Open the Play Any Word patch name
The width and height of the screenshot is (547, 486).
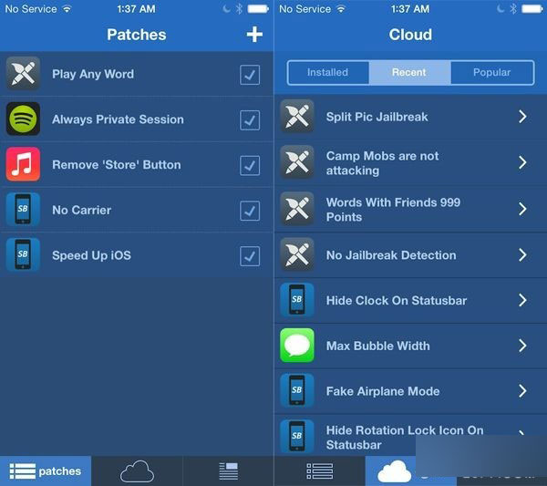tap(93, 74)
